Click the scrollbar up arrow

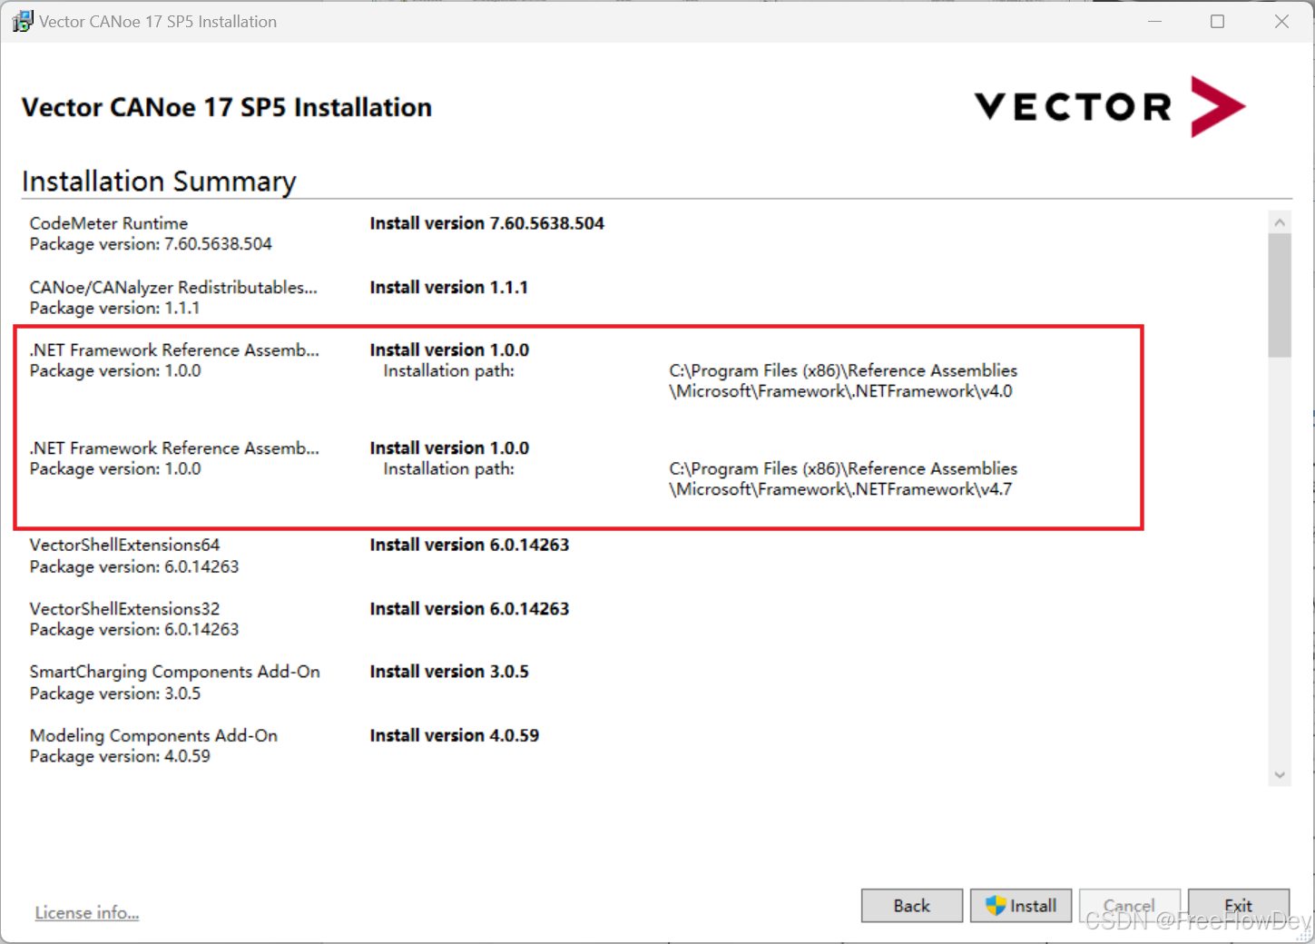(1280, 222)
